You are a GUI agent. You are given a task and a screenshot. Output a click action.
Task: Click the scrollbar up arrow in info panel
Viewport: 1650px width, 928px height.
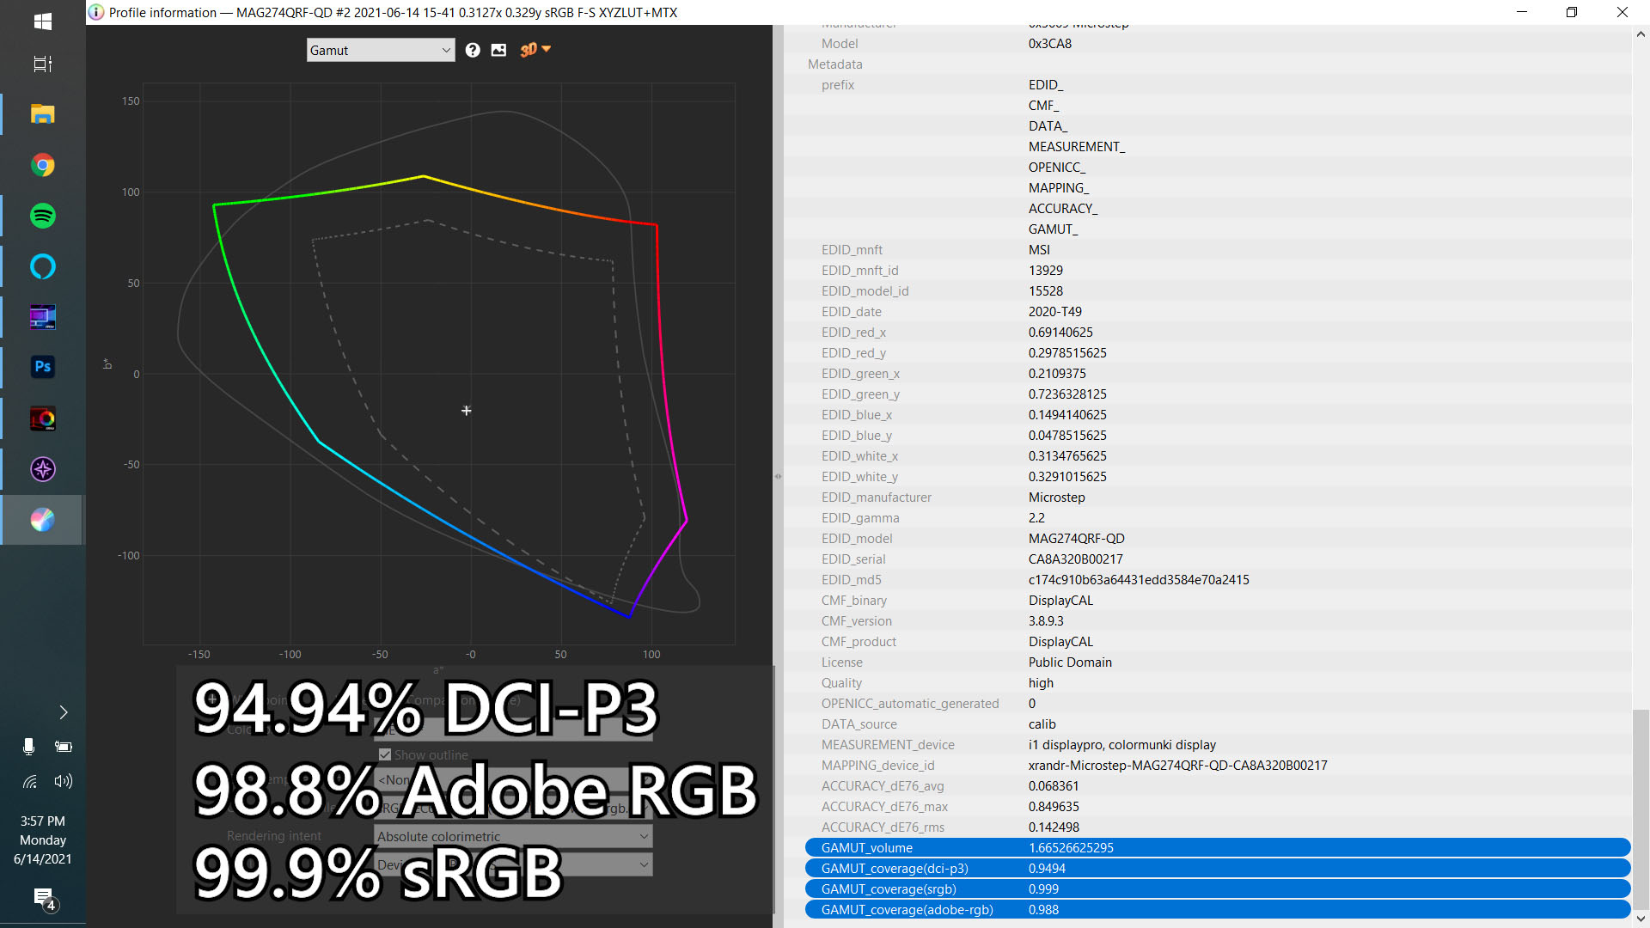[x=1641, y=34]
